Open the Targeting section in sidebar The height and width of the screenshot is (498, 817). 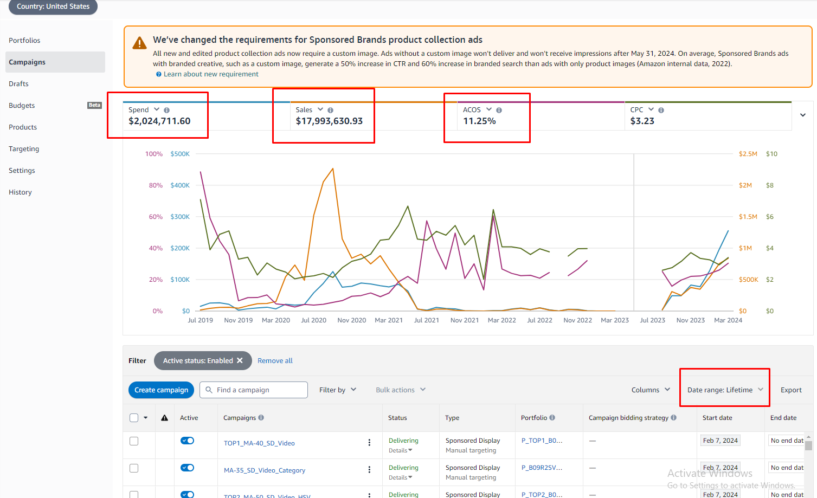pos(24,149)
